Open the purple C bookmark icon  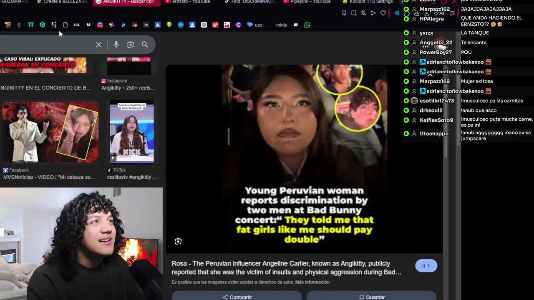(238, 25)
